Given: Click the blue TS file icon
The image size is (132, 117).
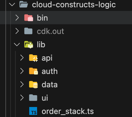Looking at the screenshot, I should click(x=33, y=111).
